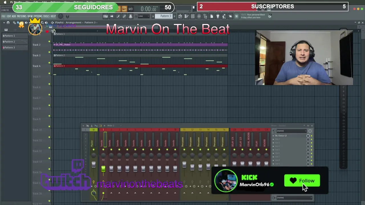Click the arrow icon beside the piano roll button
365x205 pixels.
112,16
